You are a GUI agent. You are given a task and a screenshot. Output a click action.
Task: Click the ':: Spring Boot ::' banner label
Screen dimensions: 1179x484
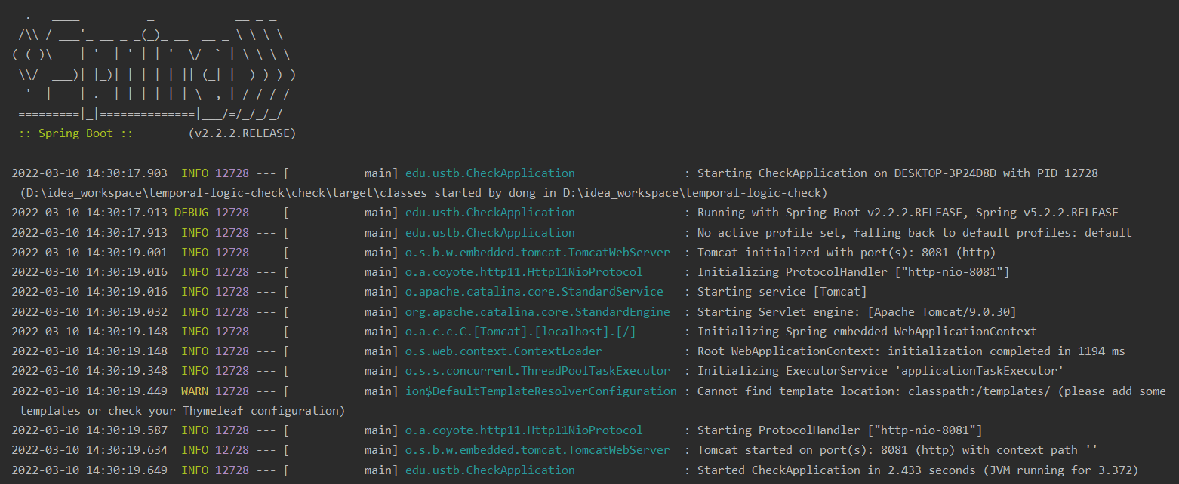tap(76, 133)
